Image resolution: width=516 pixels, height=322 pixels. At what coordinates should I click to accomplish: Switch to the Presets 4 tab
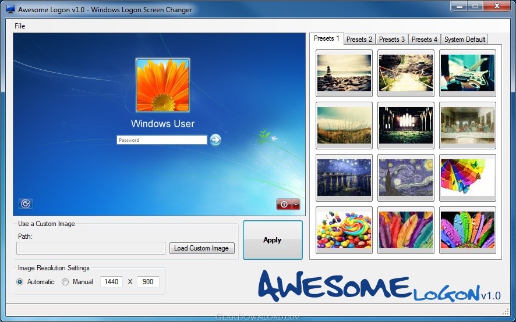coord(424,40)
